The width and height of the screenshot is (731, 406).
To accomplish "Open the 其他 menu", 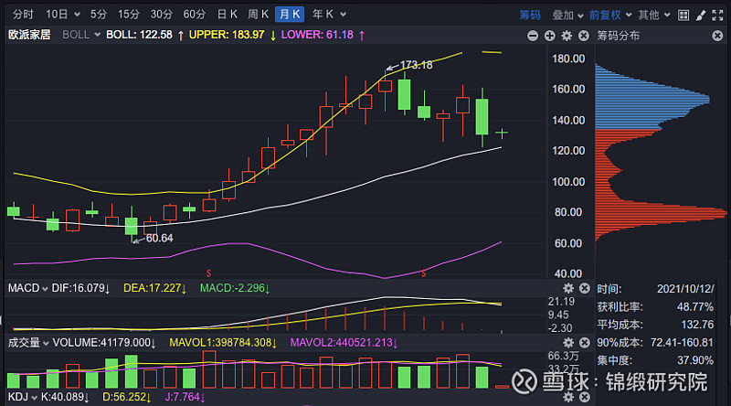I will pyautogui.click(x=652, y=15).
